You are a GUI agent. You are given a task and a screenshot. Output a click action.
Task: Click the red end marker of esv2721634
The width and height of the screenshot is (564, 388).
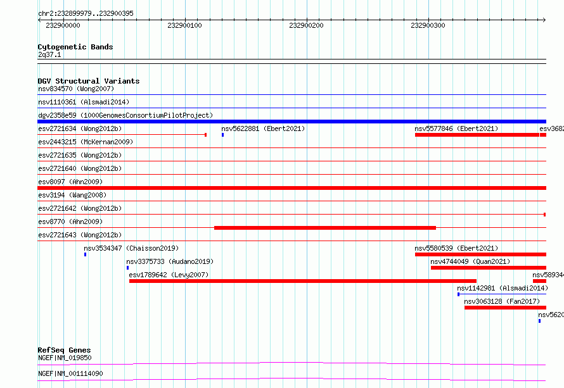pos(205,135)
